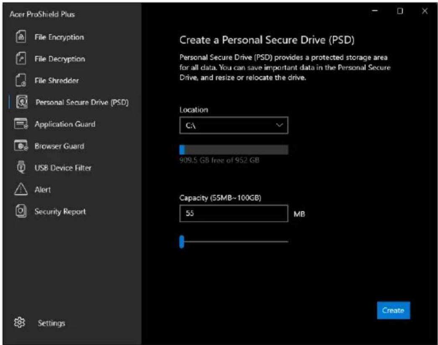
Task: Open Application Guard
Action: pos(65,125)
